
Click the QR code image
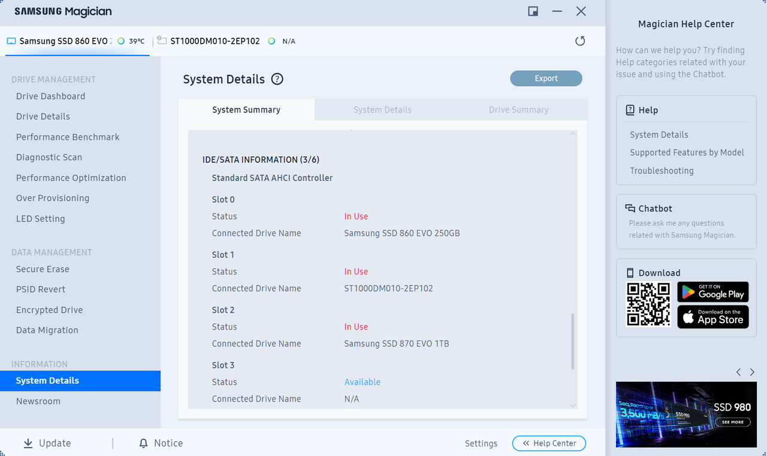648,305
